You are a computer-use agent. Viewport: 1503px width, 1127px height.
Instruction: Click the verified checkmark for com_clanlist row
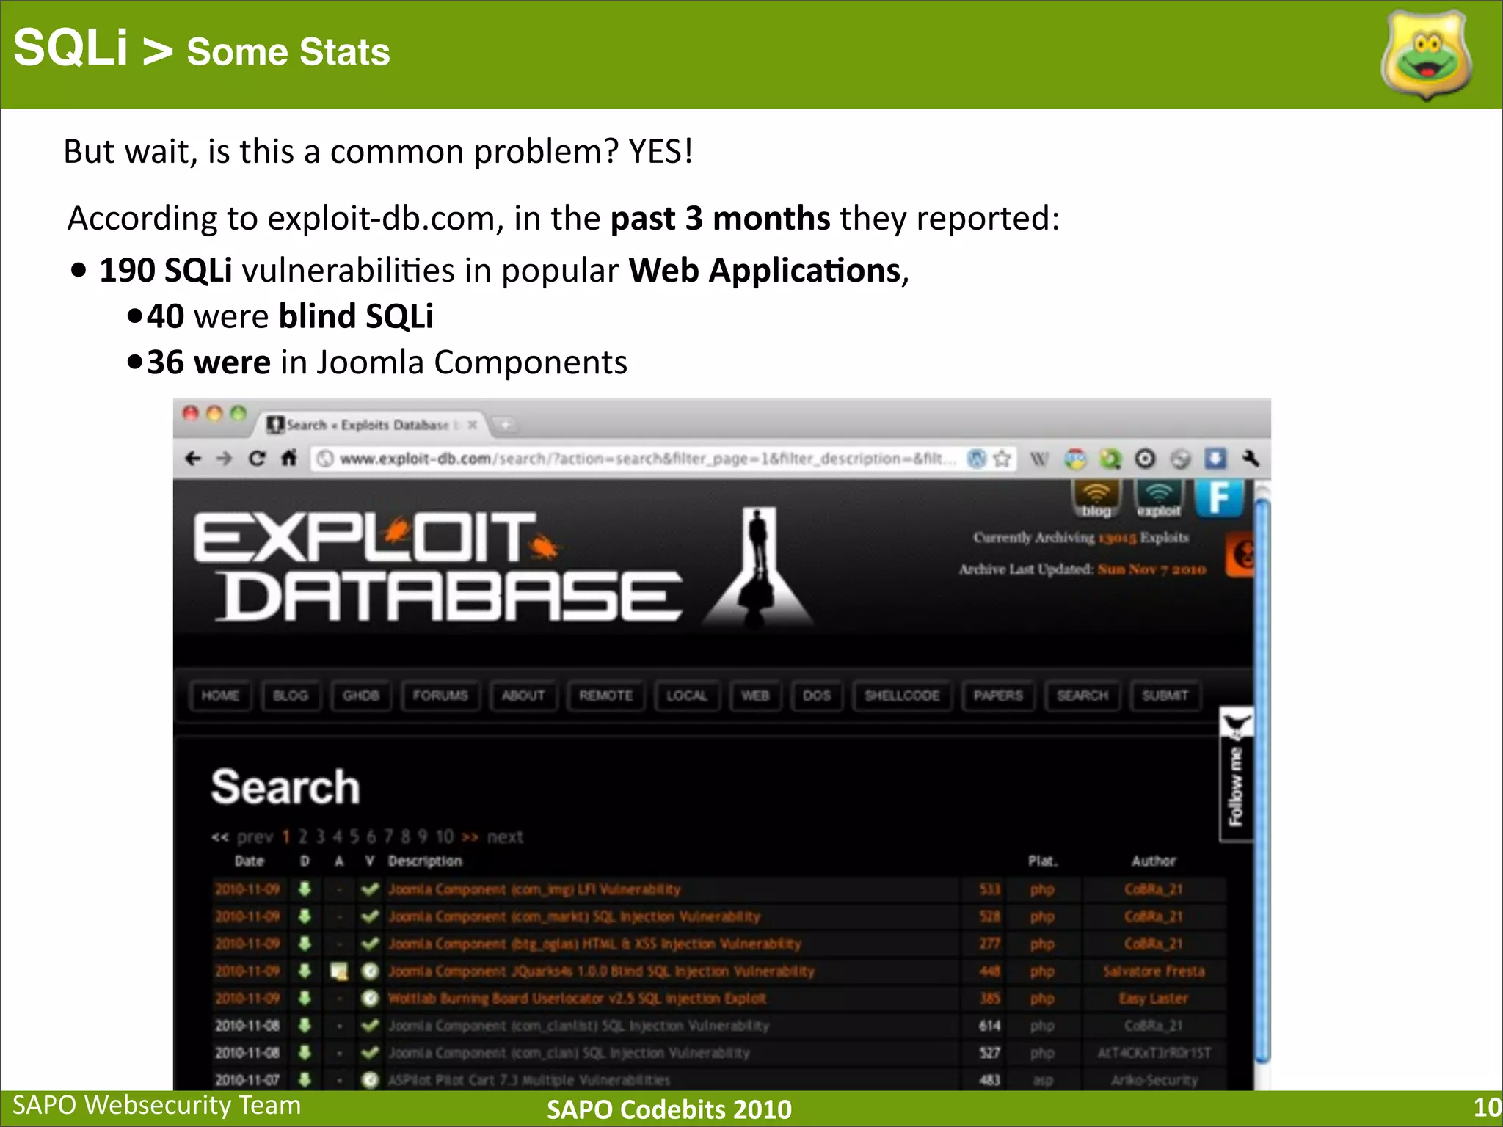[x=371, y=1025]
